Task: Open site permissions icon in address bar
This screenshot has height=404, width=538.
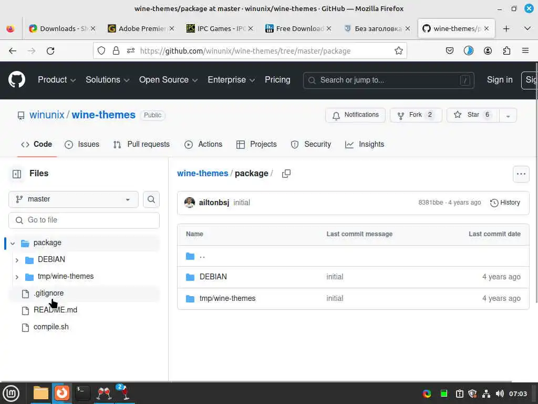Action: [x=131, y=51]
